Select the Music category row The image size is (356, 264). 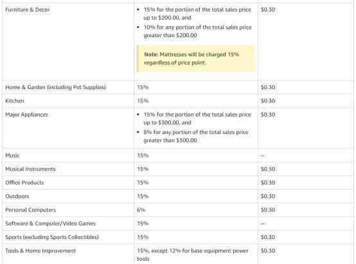[178, 156]
